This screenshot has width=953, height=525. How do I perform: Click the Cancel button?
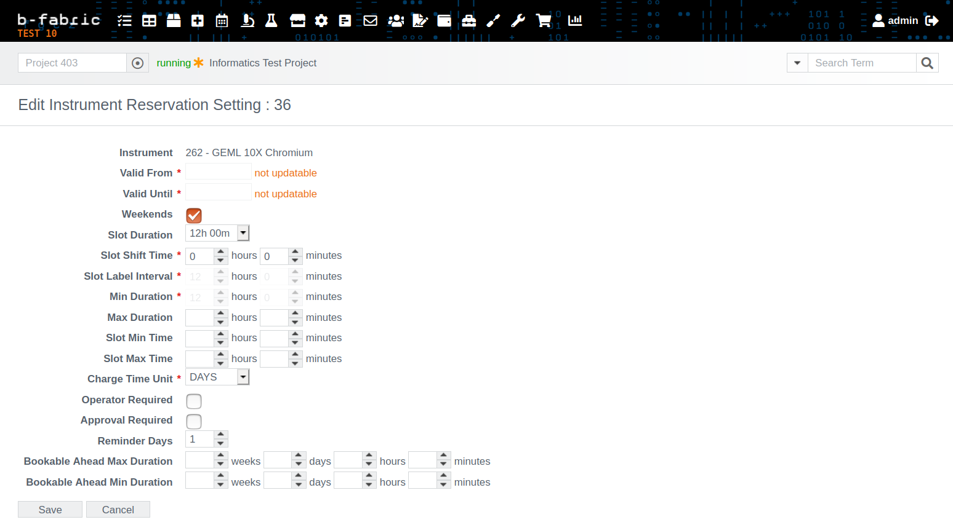118,510
